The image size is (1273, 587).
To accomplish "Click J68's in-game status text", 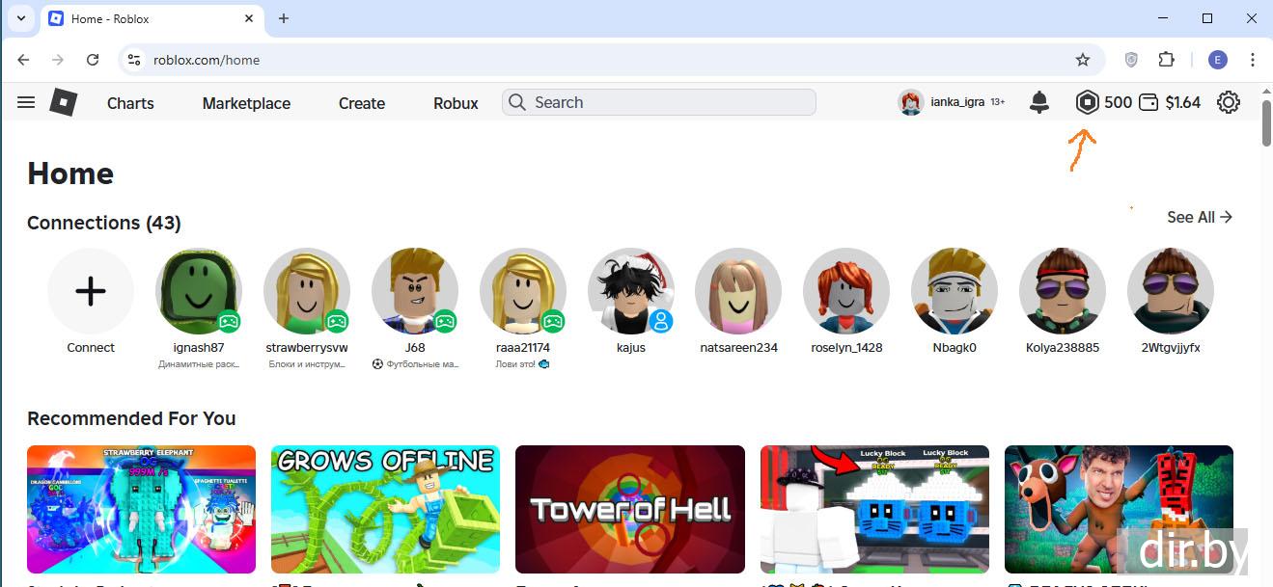I will click(415, 364).
